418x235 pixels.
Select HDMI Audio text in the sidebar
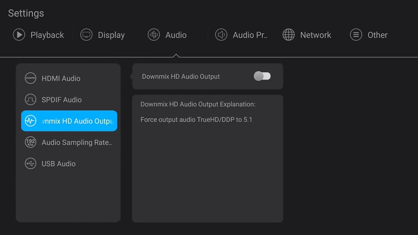61,79
